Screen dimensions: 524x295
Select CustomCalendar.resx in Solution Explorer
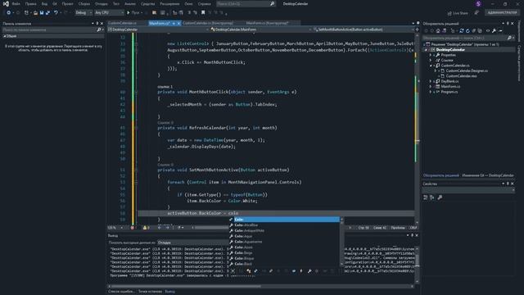tap(461, 76)
